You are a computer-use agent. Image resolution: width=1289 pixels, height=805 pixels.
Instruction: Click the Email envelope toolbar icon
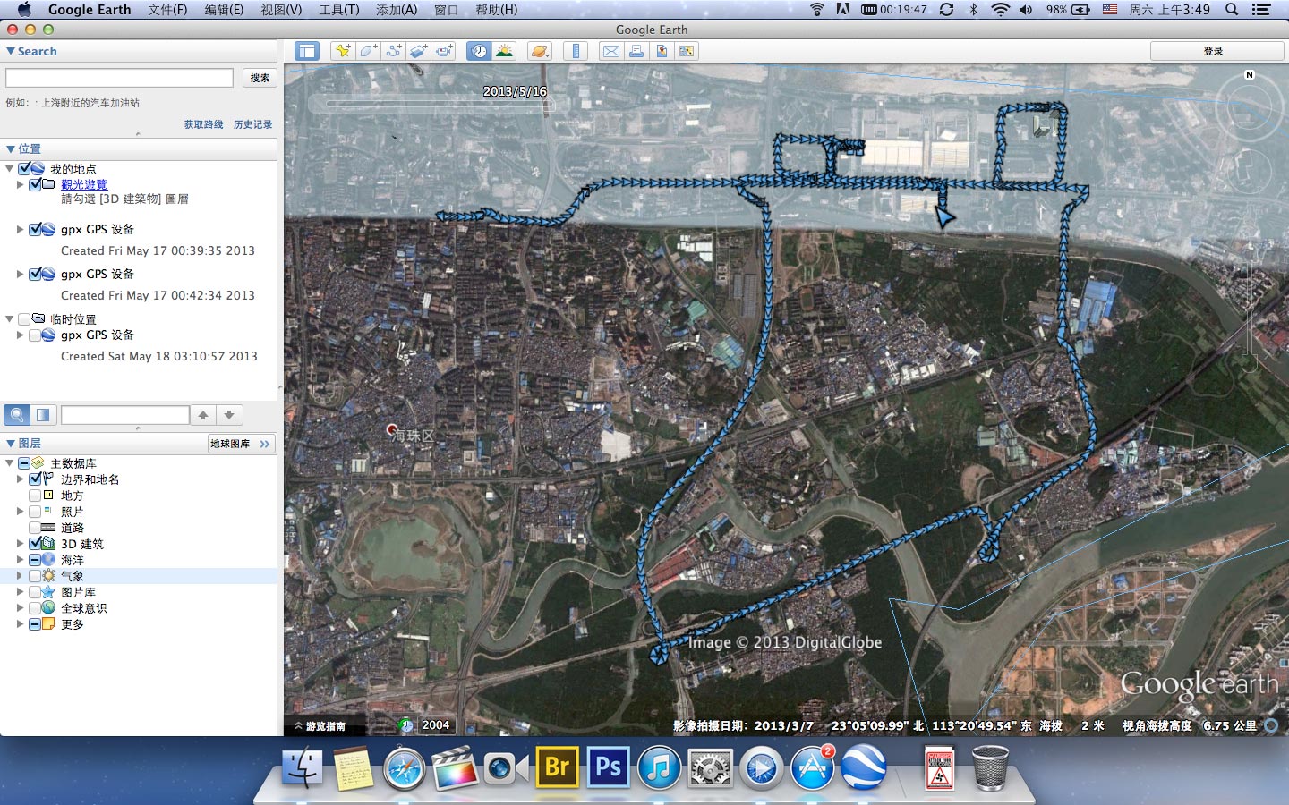[x=610, y=51]
